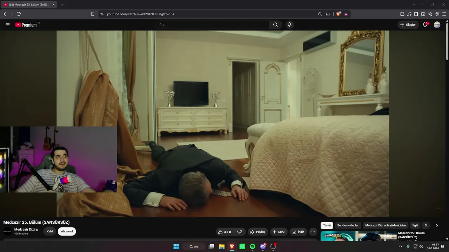Screen dimensions: 449x252
Task: Open the Medcezir Dizi channel name
Action: pyautogui.click(x=24, y=229)
